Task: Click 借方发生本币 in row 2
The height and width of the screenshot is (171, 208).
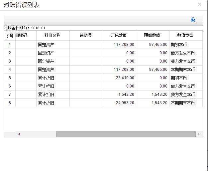Action: [x=183, y=53]
